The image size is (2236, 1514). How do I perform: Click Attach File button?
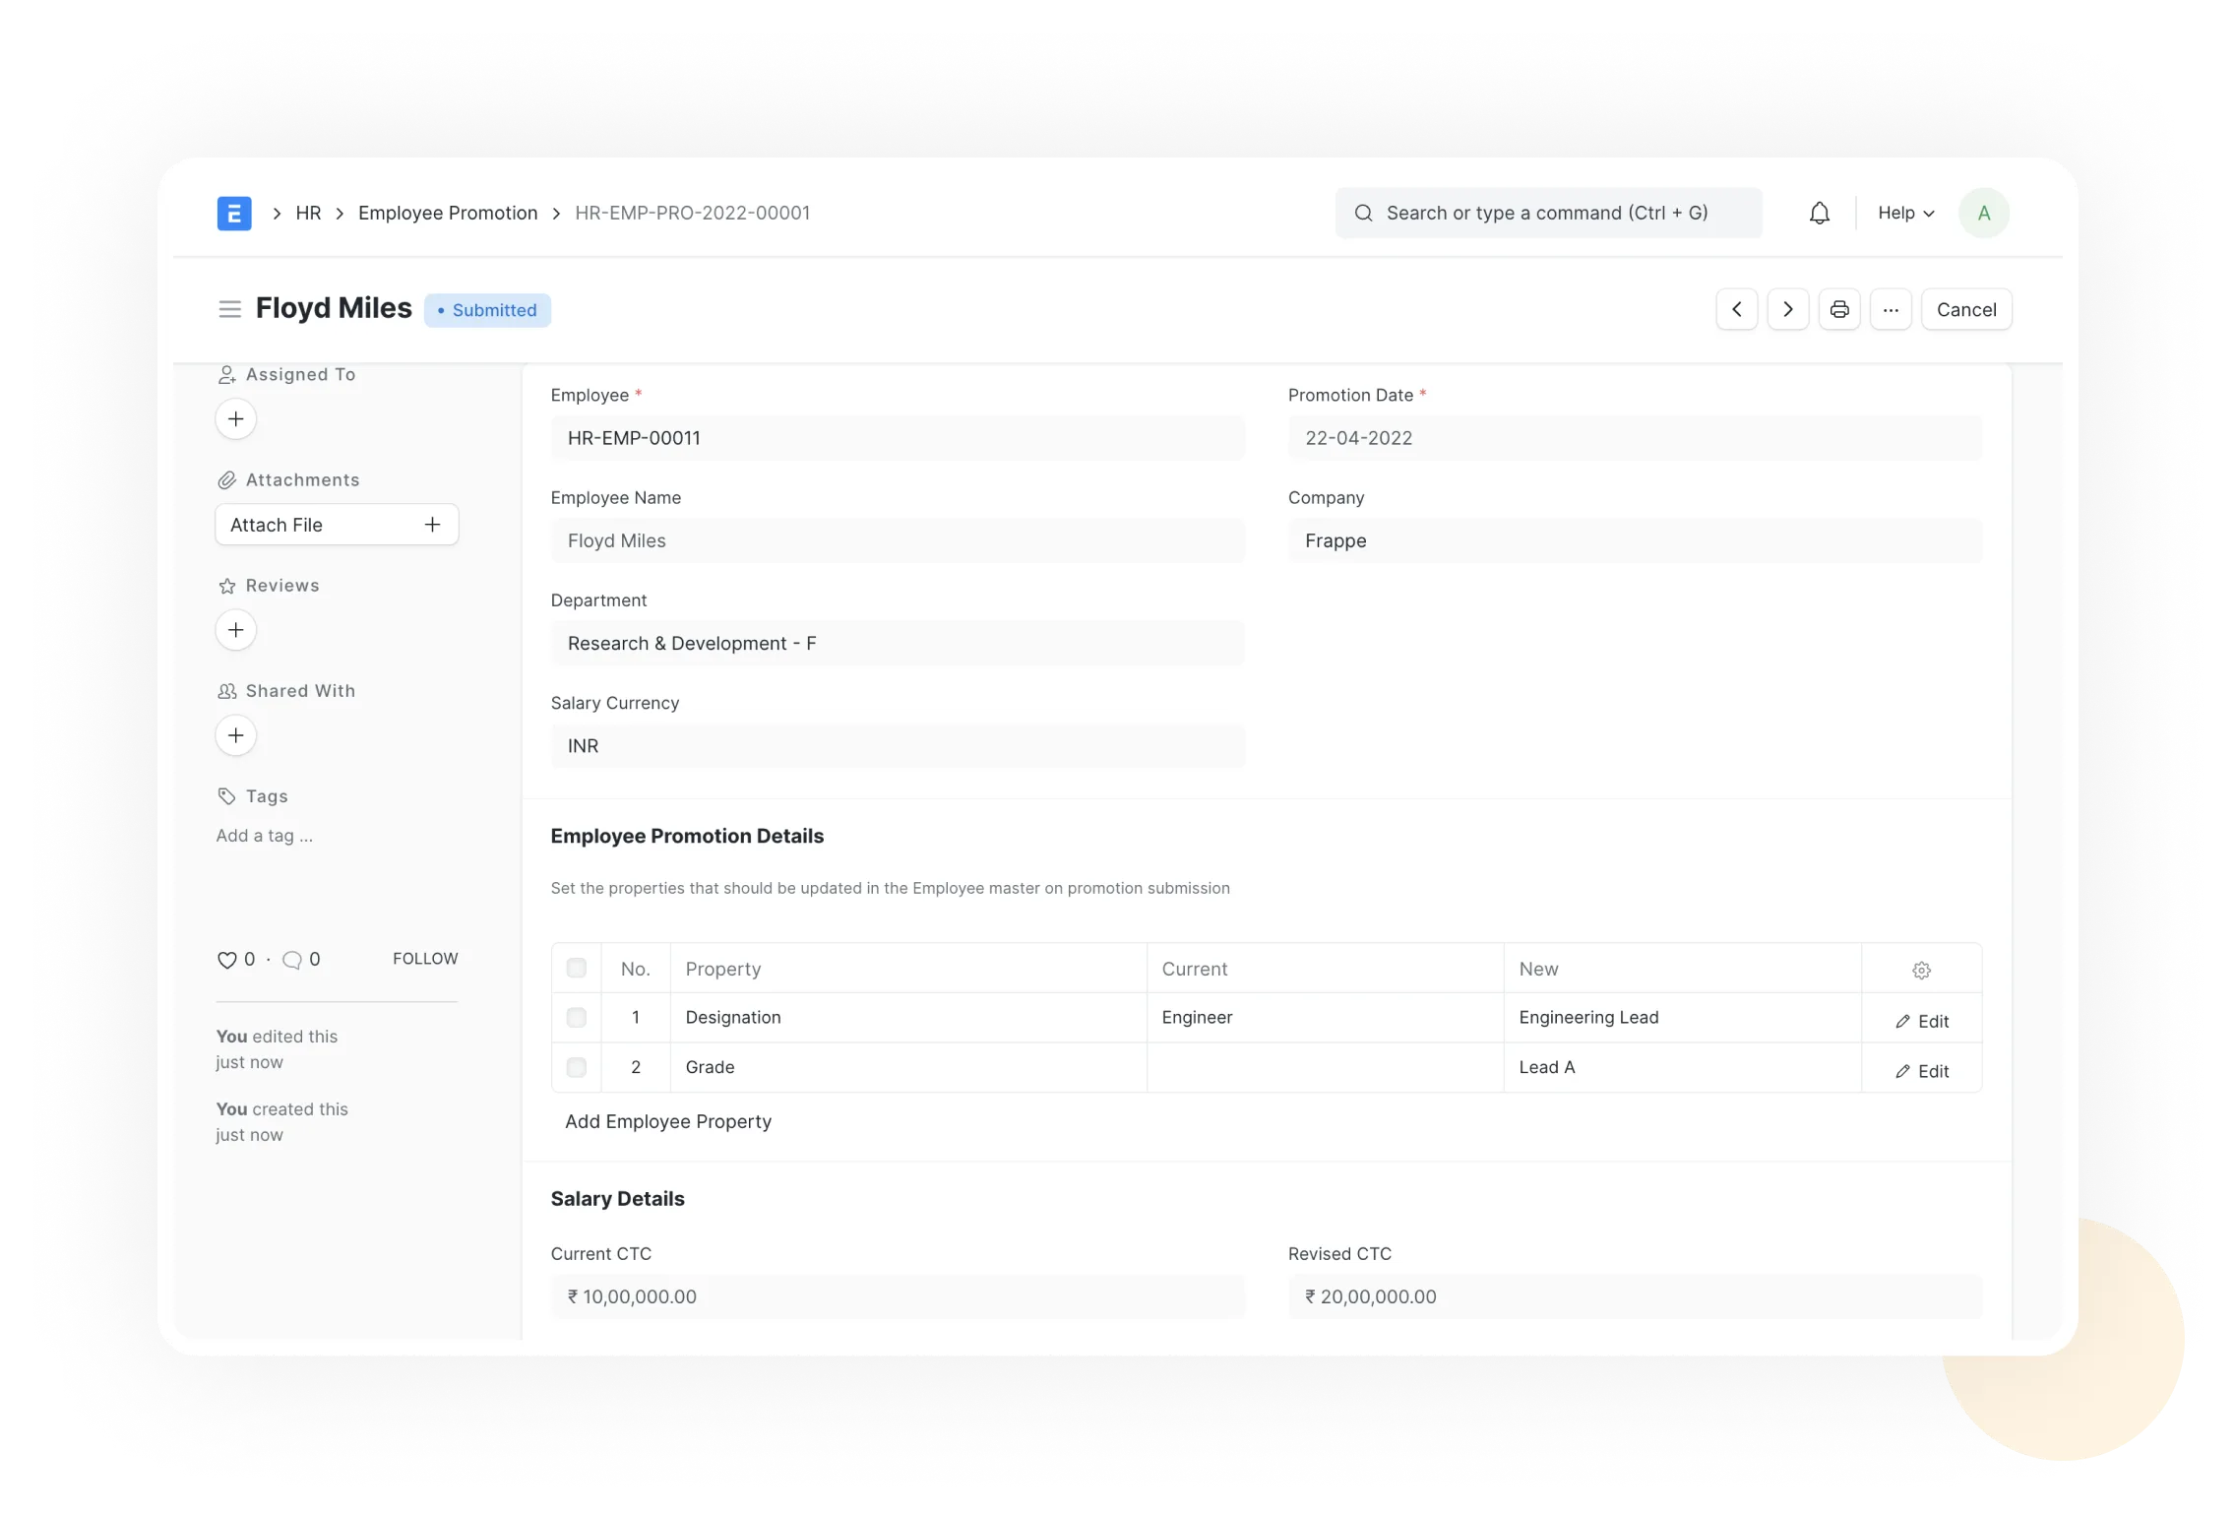337,525
